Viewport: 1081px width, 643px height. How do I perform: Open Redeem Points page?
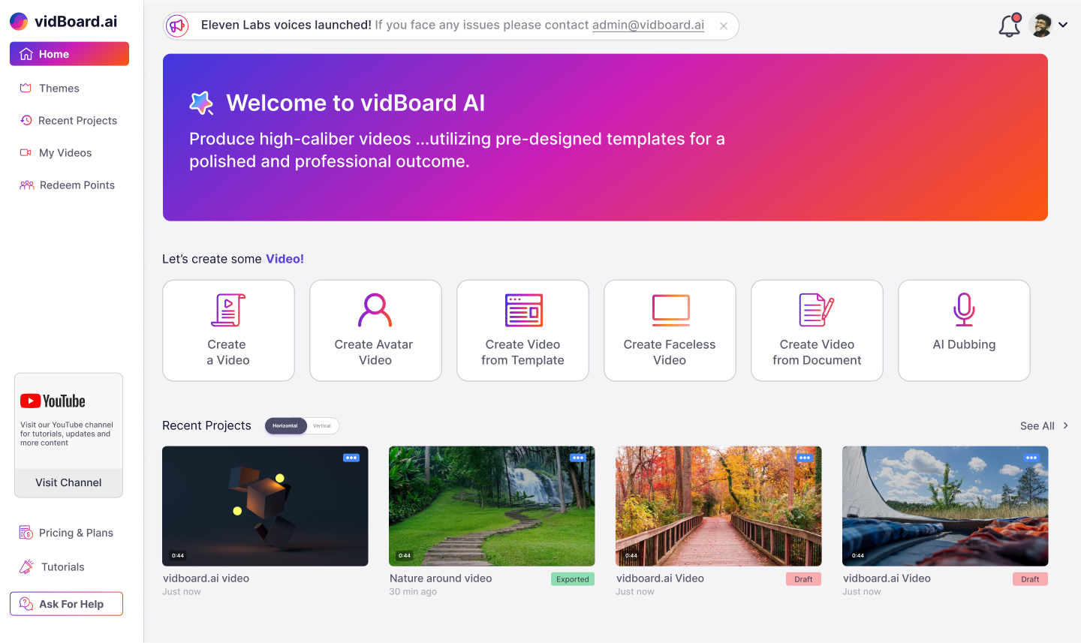coord(77,185)
